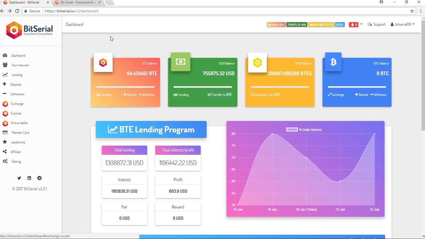The image size is (425, 239).
Task: Expand the notifications dropdown caret
Action: (x=361, y=24)
